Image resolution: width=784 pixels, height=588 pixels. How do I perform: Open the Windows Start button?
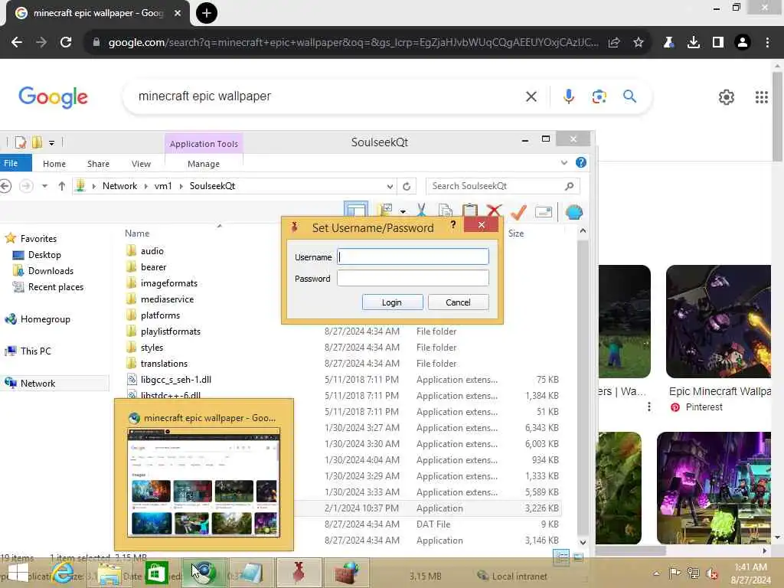pyautogui.click(x=18, y=574)
